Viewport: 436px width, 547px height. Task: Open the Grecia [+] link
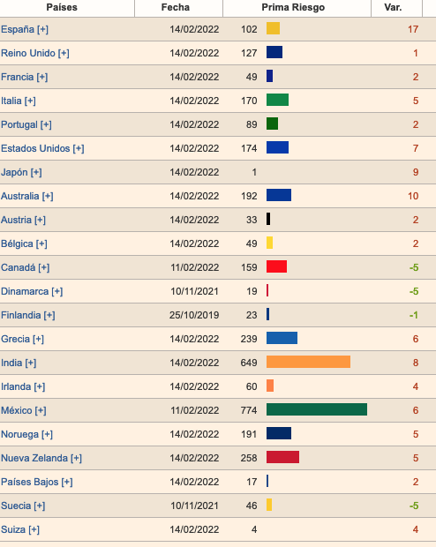(x=22, y=339)
